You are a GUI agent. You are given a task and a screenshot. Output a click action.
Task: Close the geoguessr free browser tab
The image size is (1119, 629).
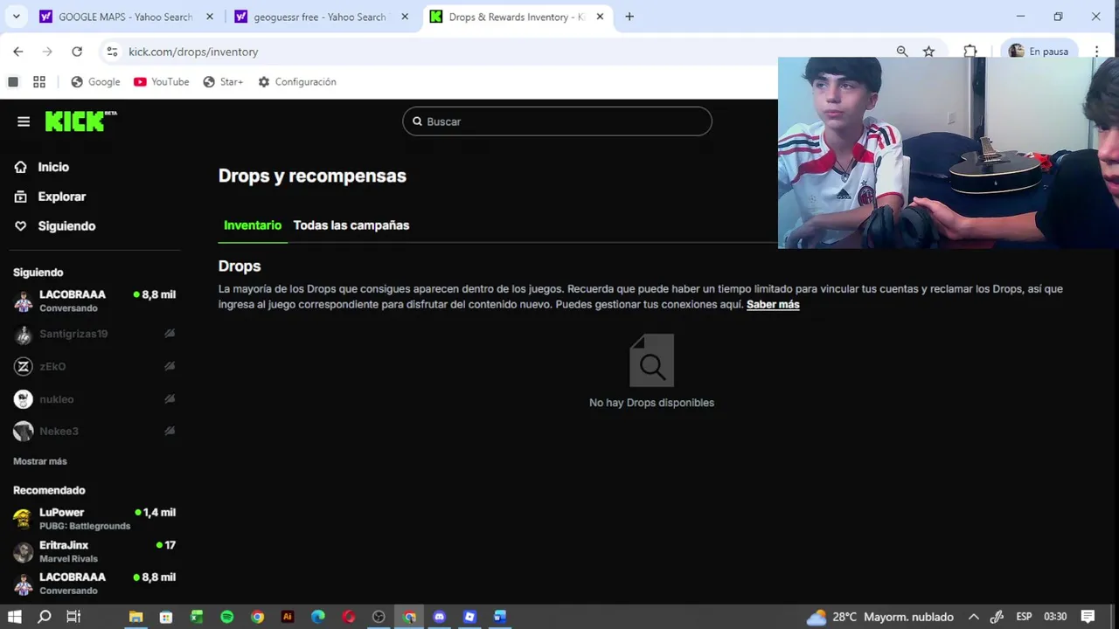405,17
